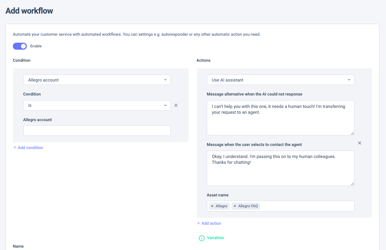
Task: Click the plus icon beside Add condition
Action: click(x=15, y=148)
